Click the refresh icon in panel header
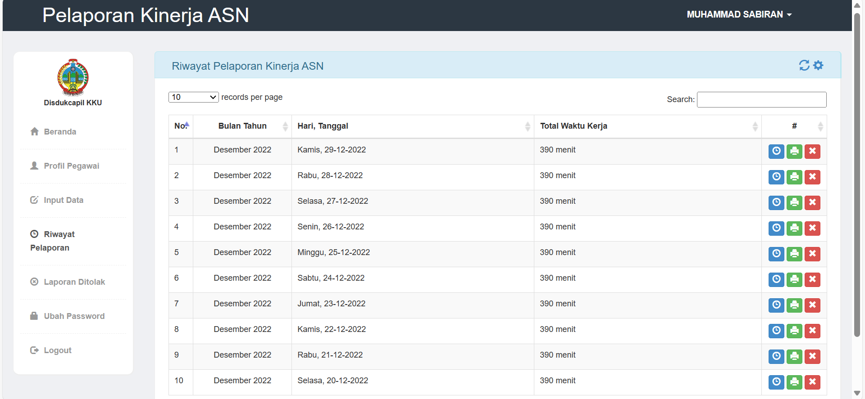Image resolution: width=865 pixels, height=399 pixels. coord(804,66)
